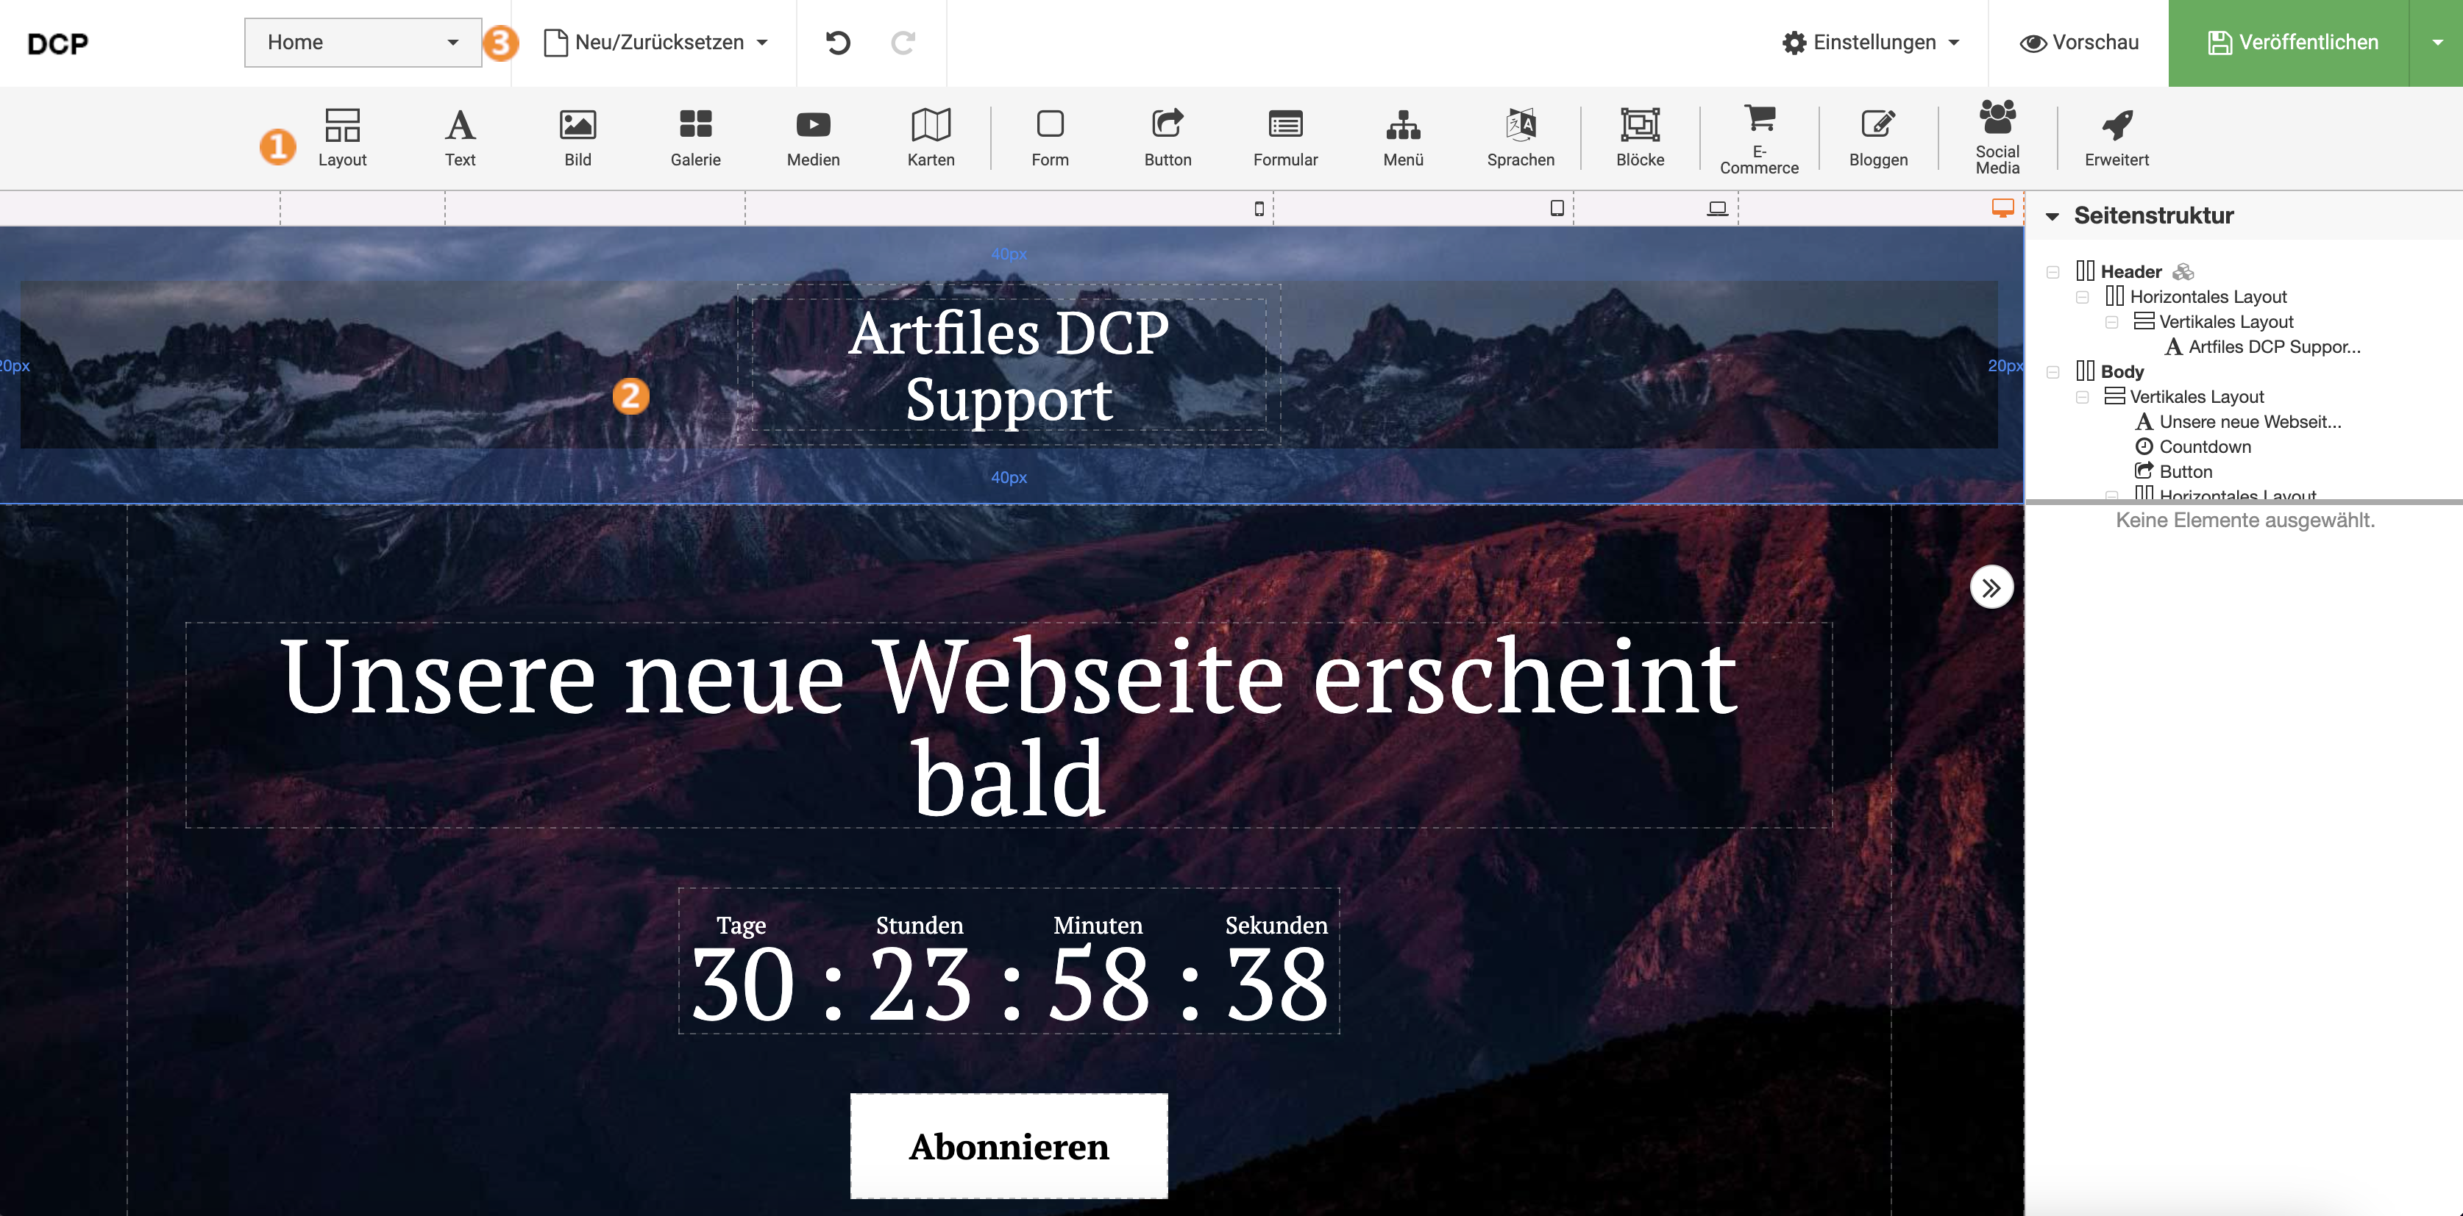Screen dimensions: 2463x1216
Task: Open the Formular tool
Action: pyautogui.click(x=1285, y=137)
